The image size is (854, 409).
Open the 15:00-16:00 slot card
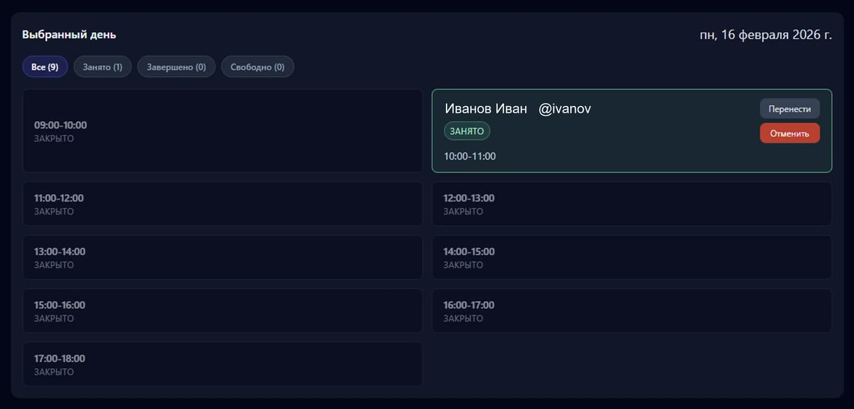coord(223,311)
